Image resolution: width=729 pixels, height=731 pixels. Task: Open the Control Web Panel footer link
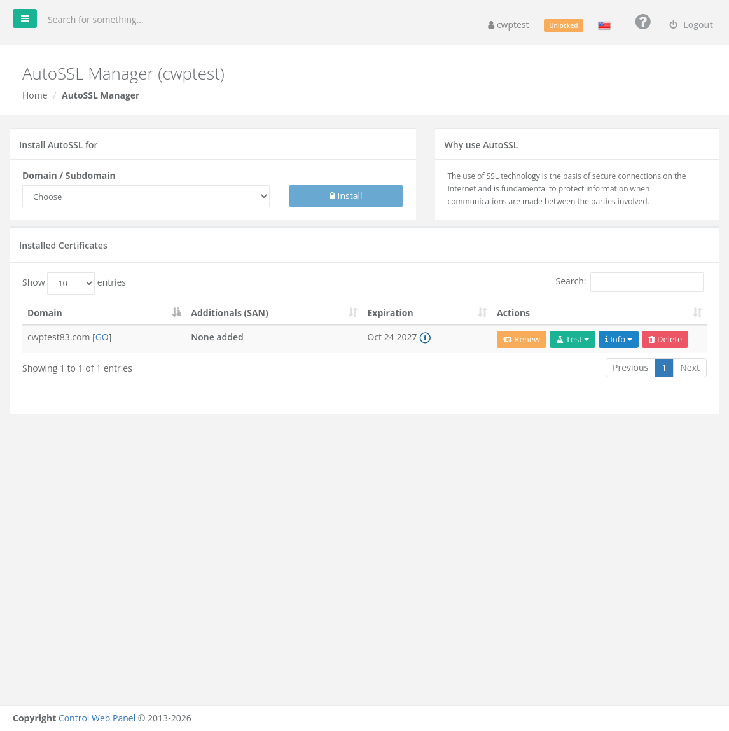pos(97,718)
